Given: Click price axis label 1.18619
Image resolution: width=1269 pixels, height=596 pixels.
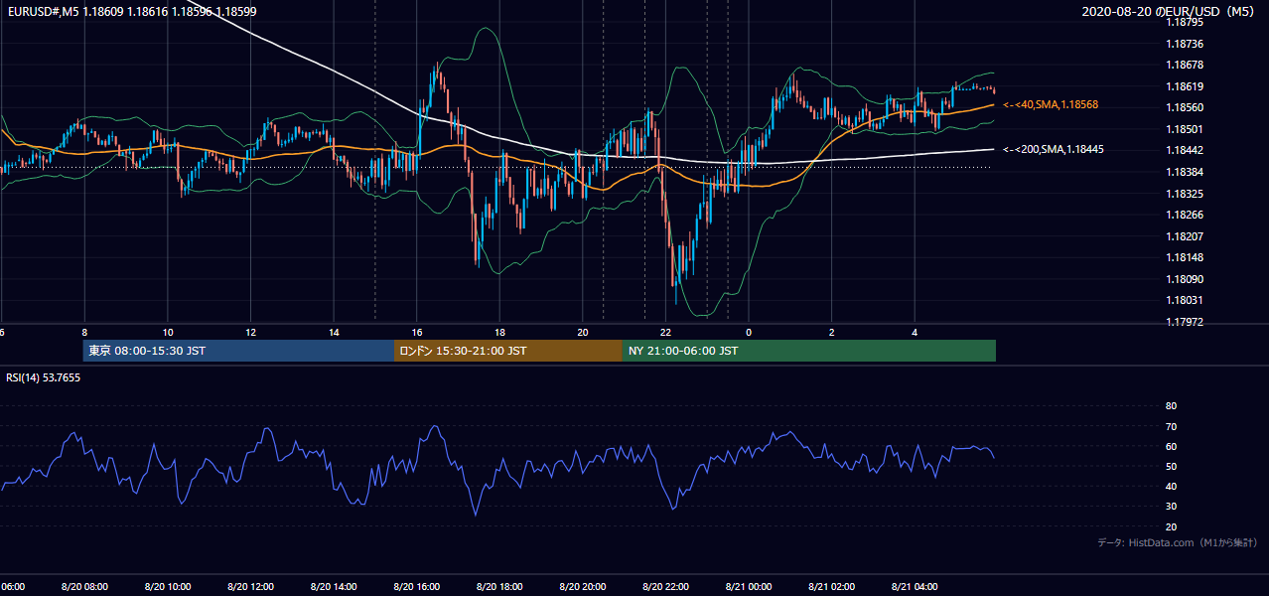Looking at the screenshot, I should click(x=1185, y=86).
